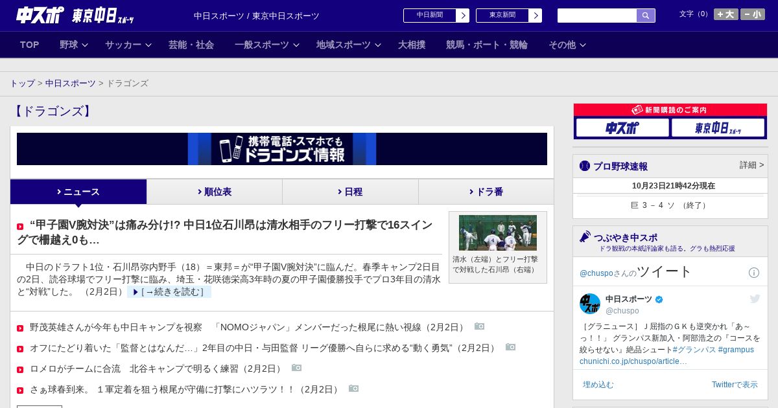The image size is (778, 408).
Task: Click 中日スポーツ breadcrumb link
Action: coord(71,84)
